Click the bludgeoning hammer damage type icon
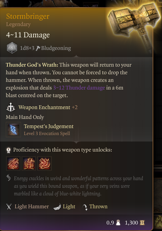 click(38, 48)
